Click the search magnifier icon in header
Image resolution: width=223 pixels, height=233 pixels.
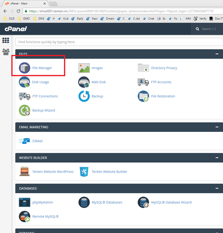[197, 29]
